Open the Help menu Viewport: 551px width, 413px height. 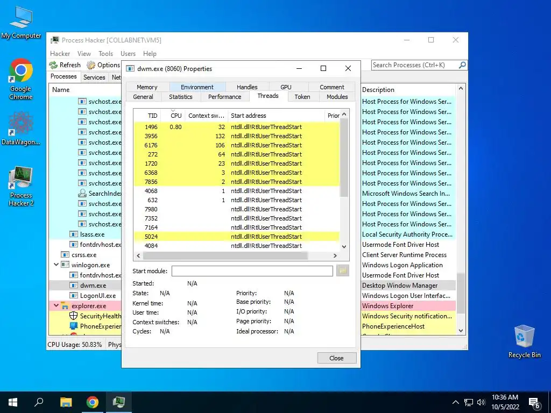150,53
